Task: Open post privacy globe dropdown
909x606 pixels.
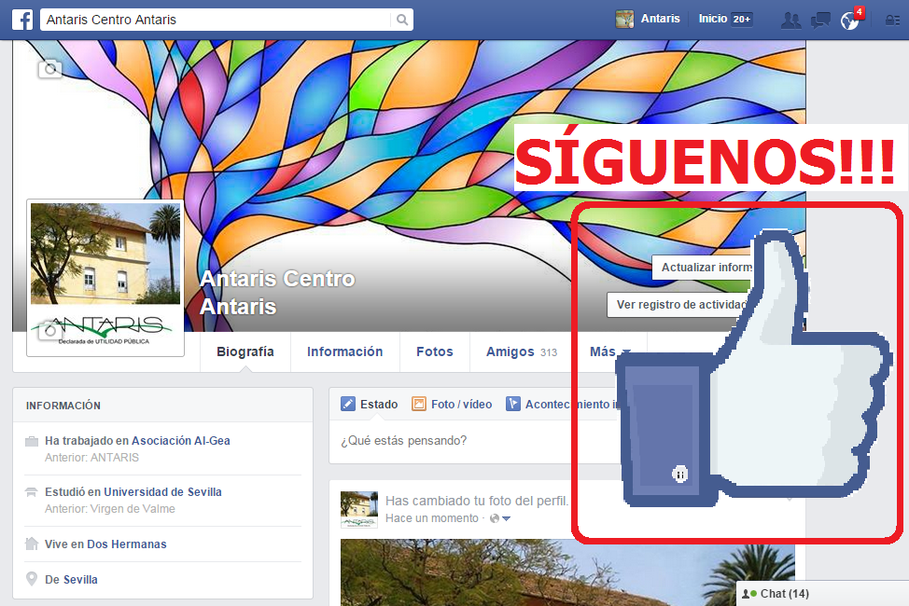Action: [499, 518]
